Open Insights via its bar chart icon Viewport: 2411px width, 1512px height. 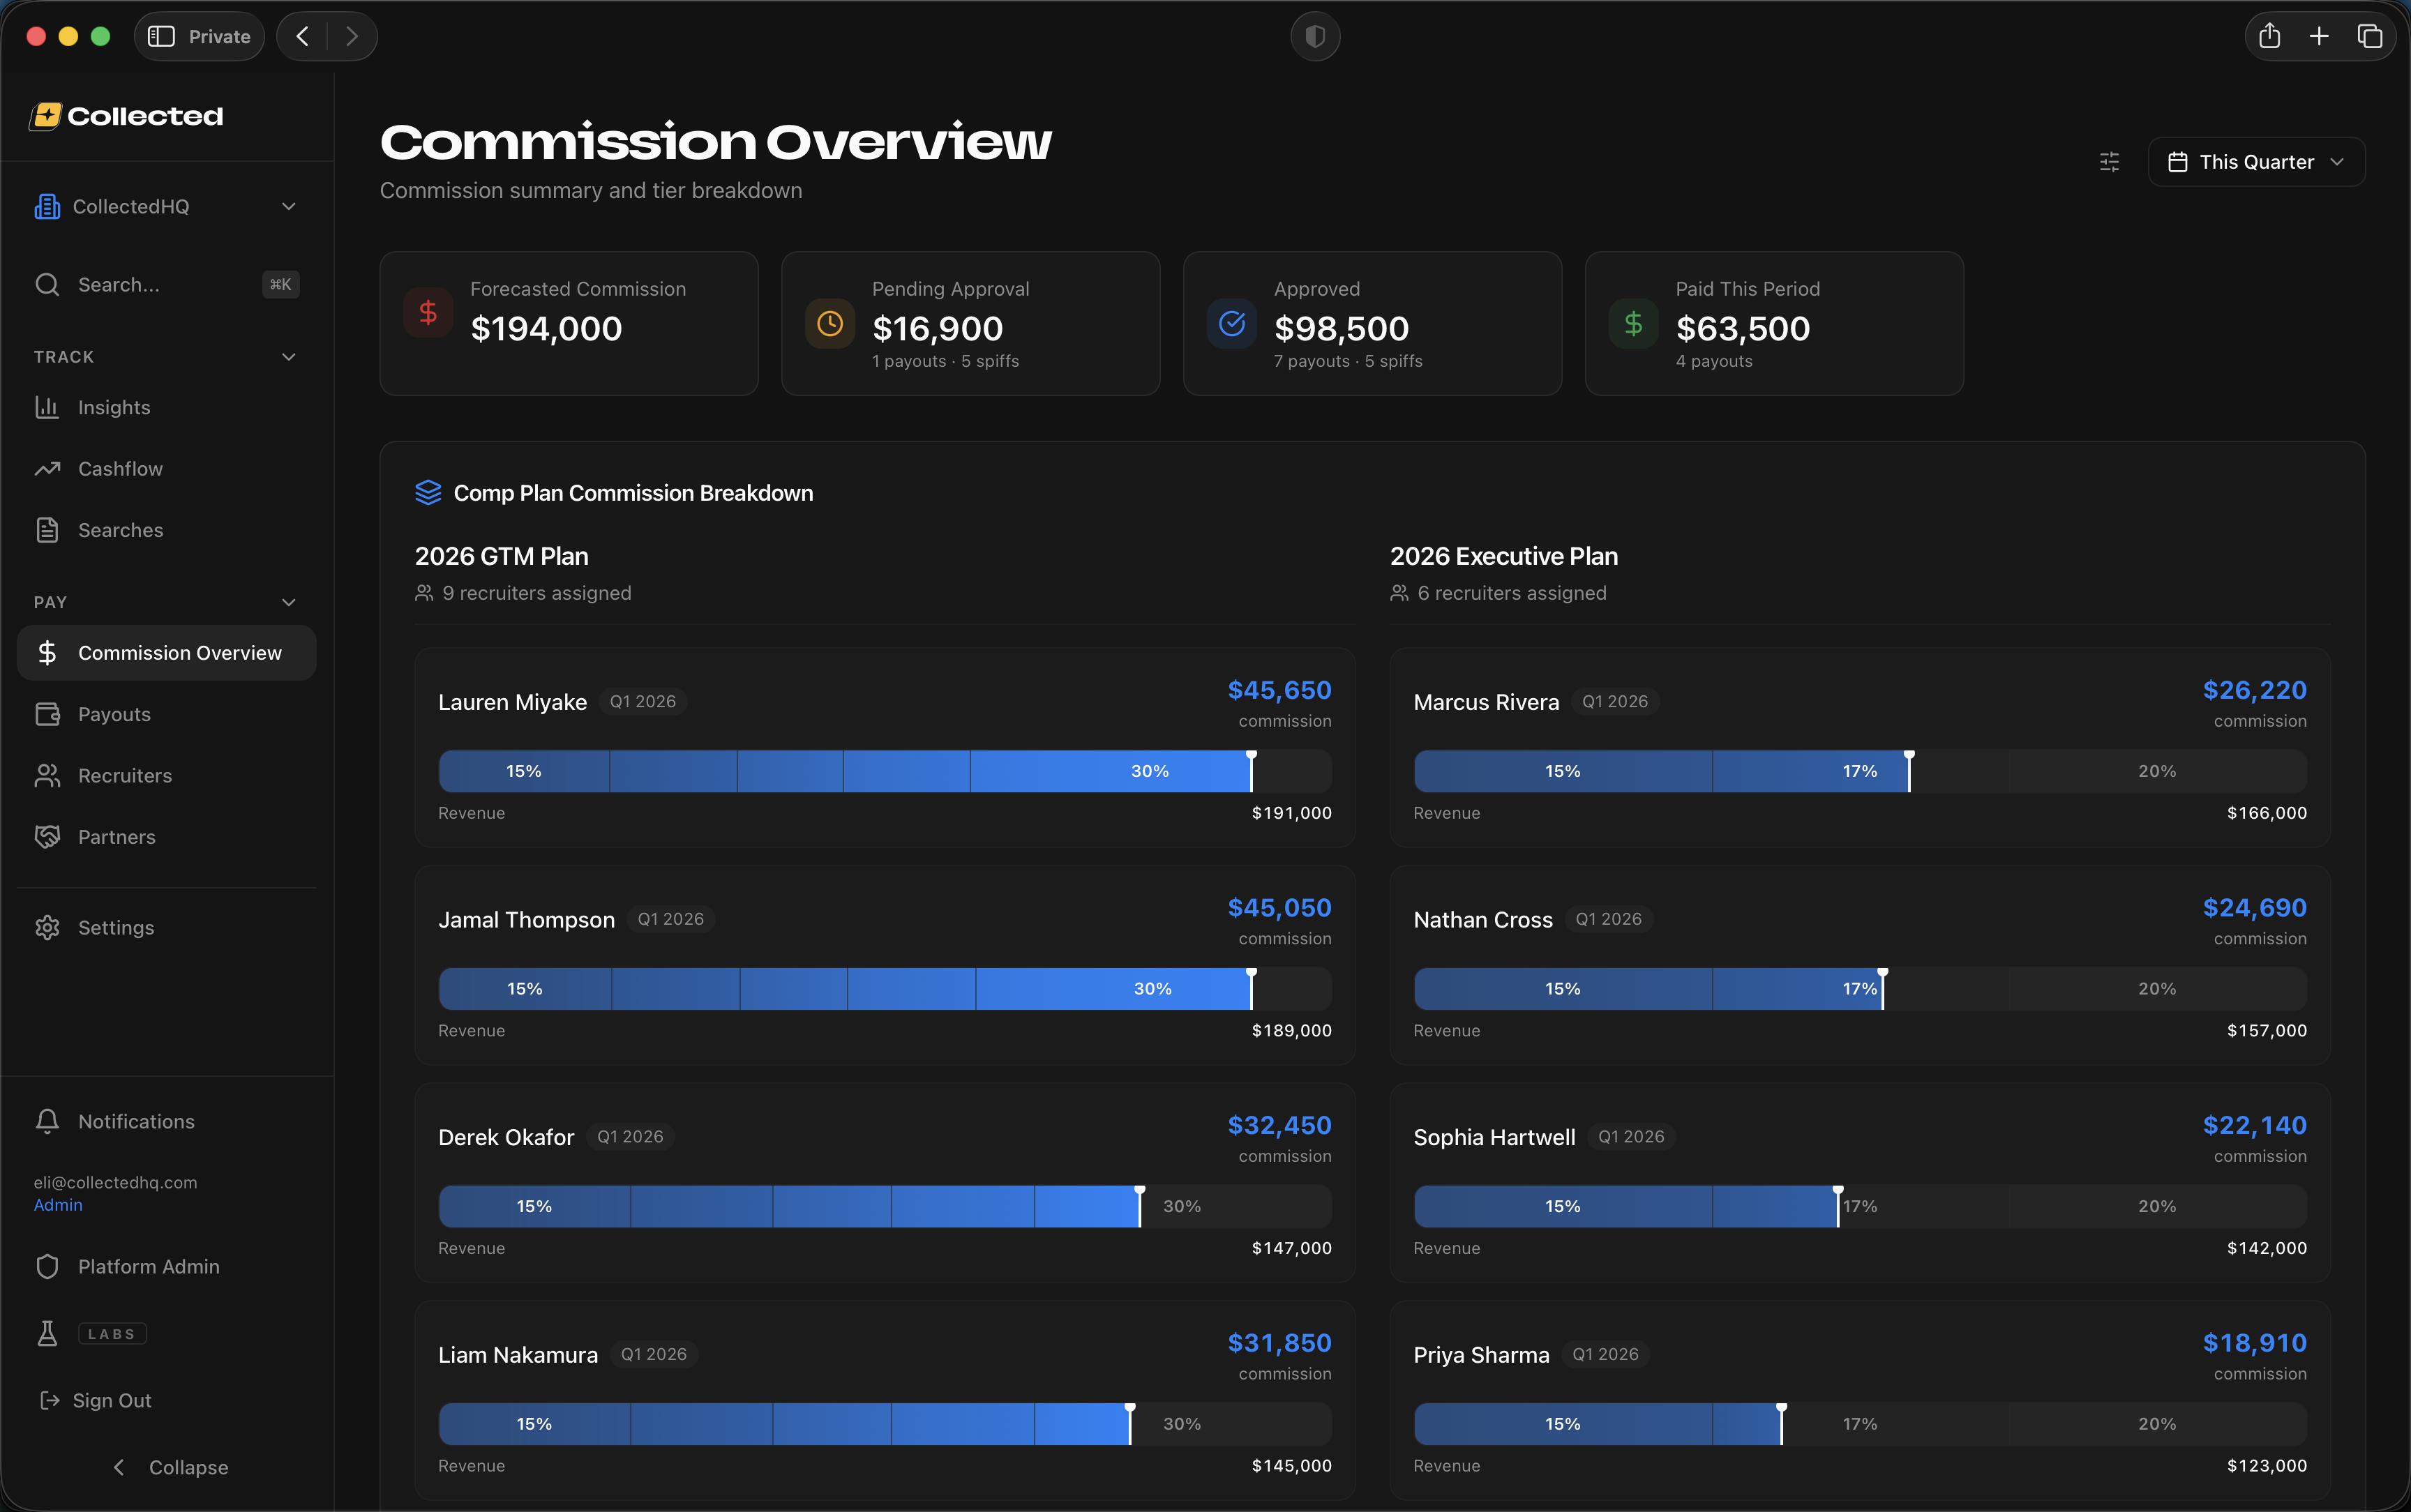(47, 407)
